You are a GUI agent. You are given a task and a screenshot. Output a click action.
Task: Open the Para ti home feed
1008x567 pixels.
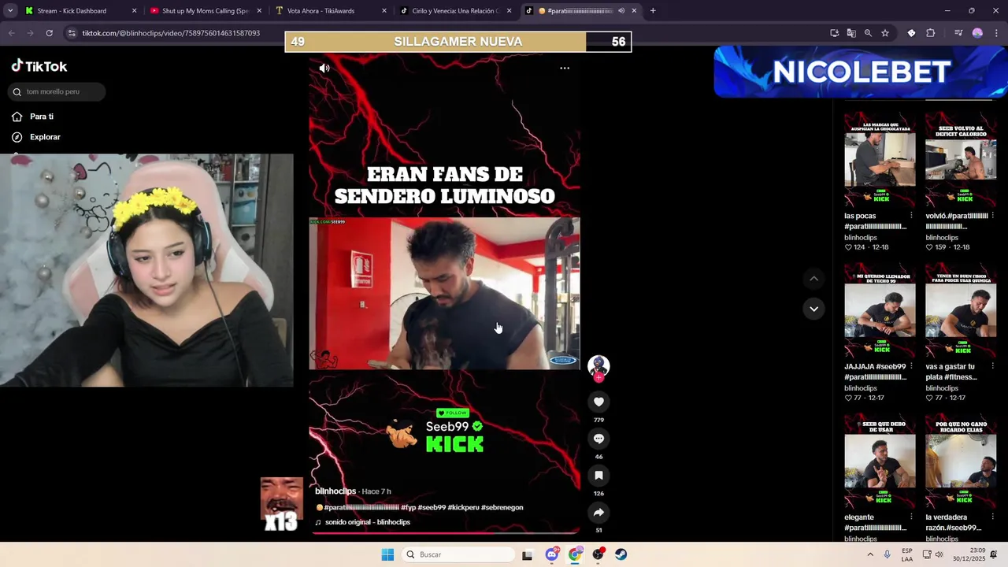coord(33,117)
